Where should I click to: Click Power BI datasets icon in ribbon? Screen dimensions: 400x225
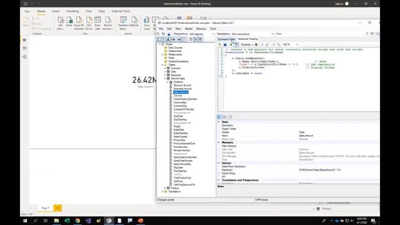tap(79, 23)
